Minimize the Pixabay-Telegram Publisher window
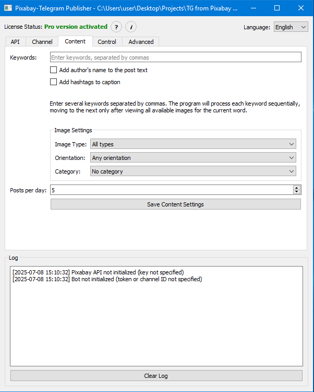 point(253,8)
